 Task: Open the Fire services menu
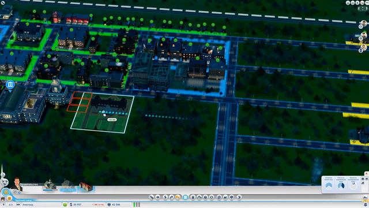pos(199,197)
